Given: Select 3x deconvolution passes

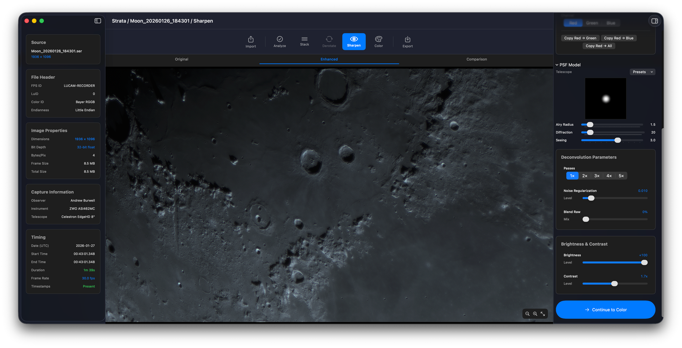Looking at the screenshot, I should tap(597, 176).
